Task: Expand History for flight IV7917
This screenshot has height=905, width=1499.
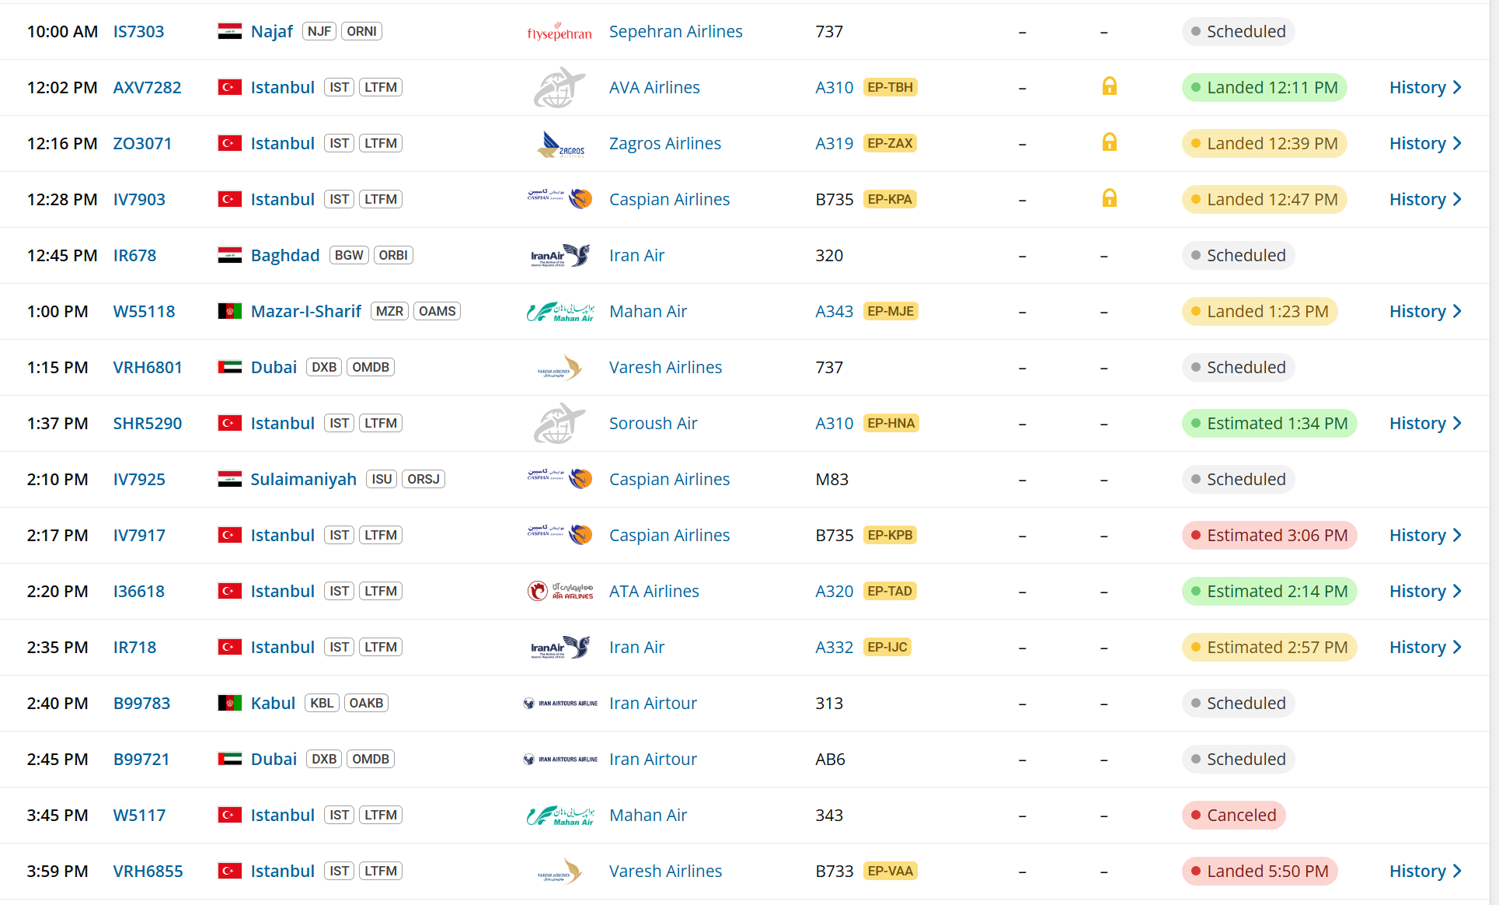Action: coord(1425,535)
